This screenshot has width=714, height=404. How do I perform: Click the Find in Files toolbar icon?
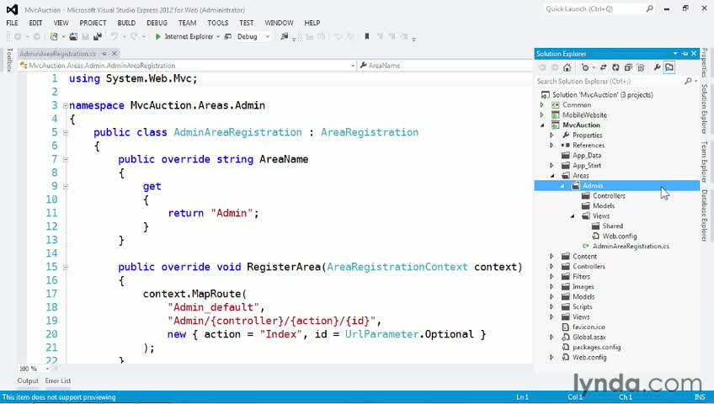(284, 36)
